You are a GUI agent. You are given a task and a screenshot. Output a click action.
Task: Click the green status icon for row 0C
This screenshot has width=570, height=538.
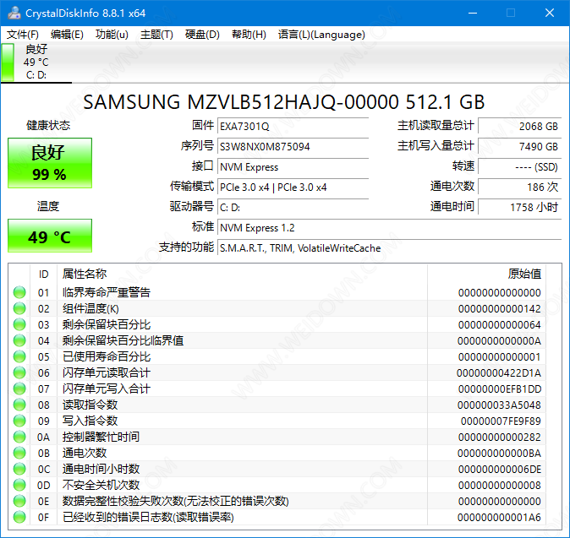(x=19, y=469)
